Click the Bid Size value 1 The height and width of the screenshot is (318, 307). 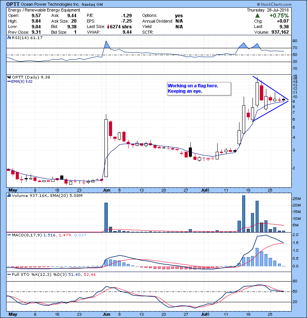[75, 32]
